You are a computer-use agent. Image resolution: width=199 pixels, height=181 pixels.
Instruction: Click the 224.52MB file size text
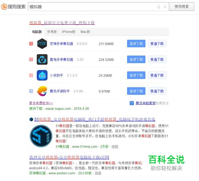106,60
